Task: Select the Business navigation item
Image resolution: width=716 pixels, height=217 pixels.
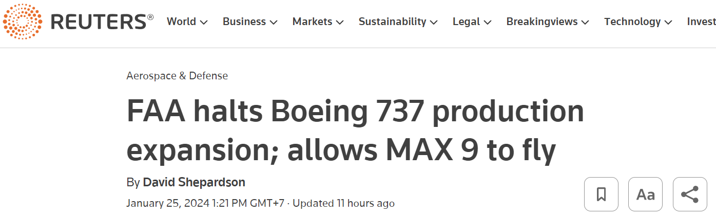Action: coord(244,21)
